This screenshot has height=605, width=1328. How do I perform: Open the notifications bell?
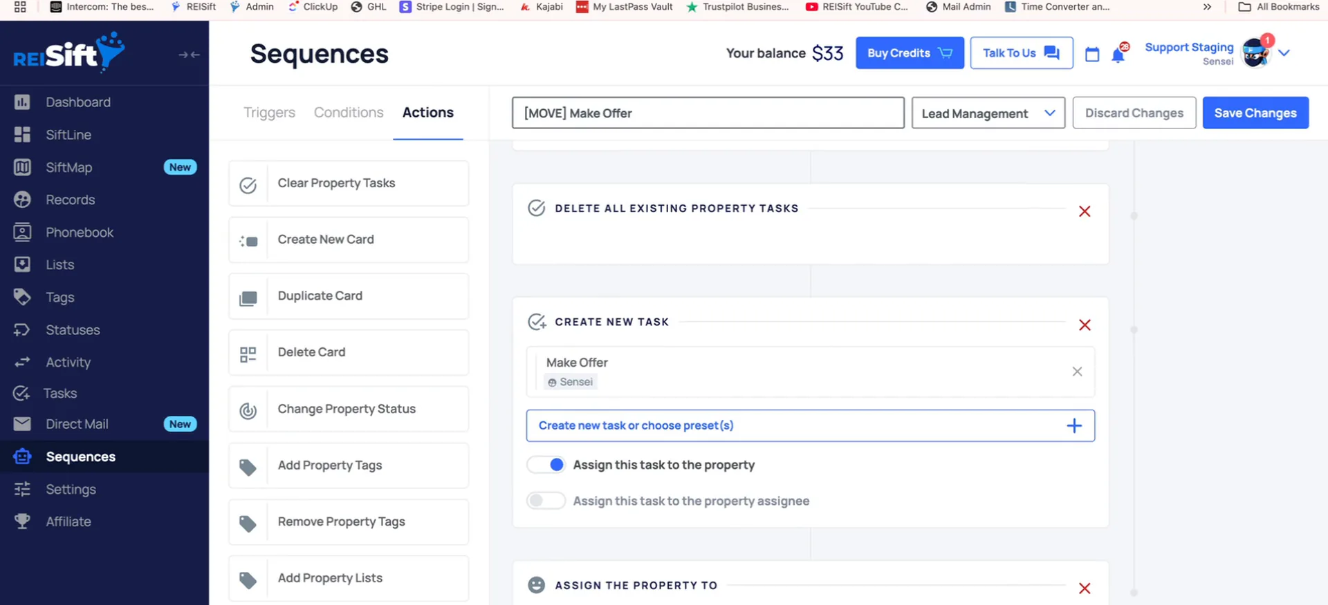click(x=1118, y=54)
